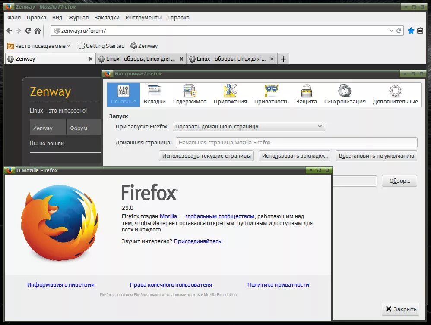Open Информация о лицензии link
The width and height of the screenshot is (431, 325).
point(61,284)
